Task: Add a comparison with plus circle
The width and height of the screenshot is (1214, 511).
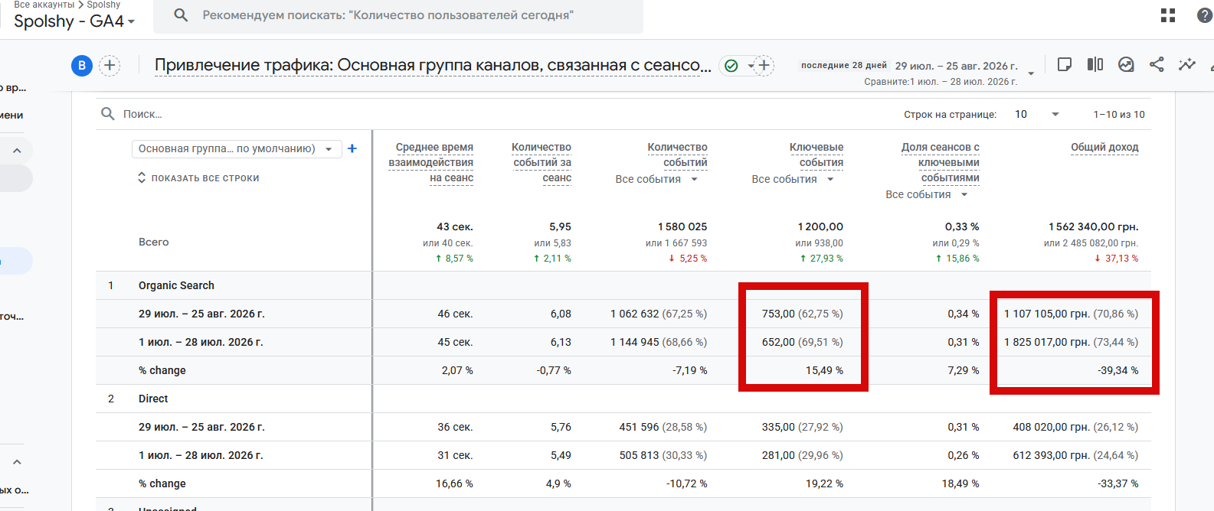Action: coord(110,66)
